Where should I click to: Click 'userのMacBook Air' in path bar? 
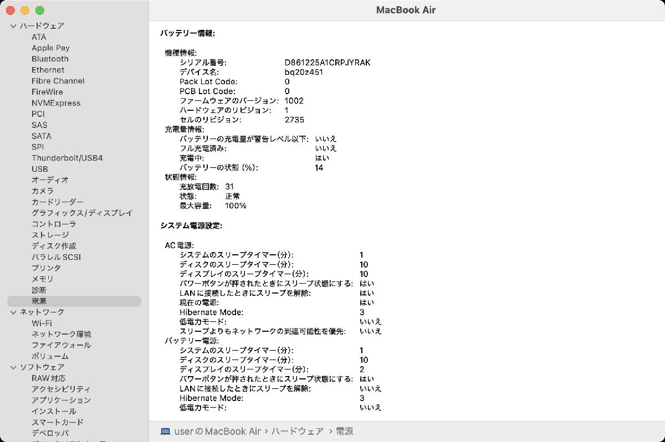pos(218,431)
